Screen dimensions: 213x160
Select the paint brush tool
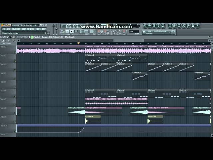click(10, 37)
